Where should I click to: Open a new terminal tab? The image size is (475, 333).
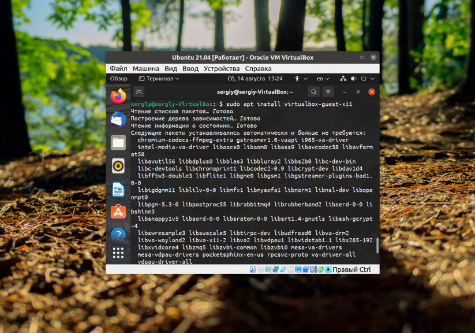(139, 92)
